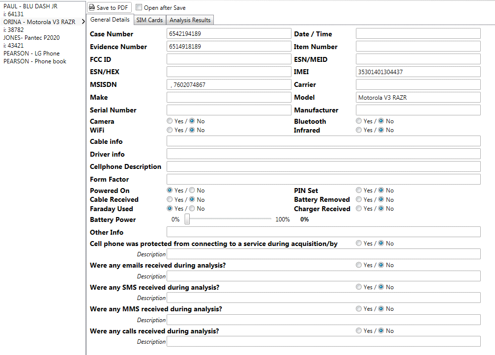This screenshot has width=495, height=355.
Task: Set Infrared to Yes
Action: click(x=359, y=130)
